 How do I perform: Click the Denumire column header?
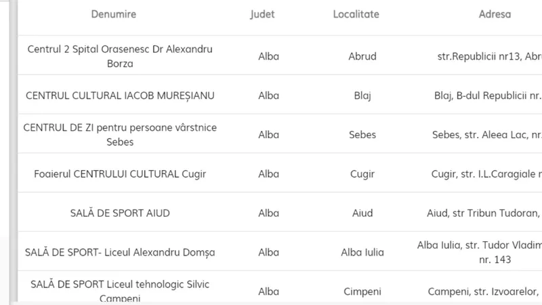(113, 14)
